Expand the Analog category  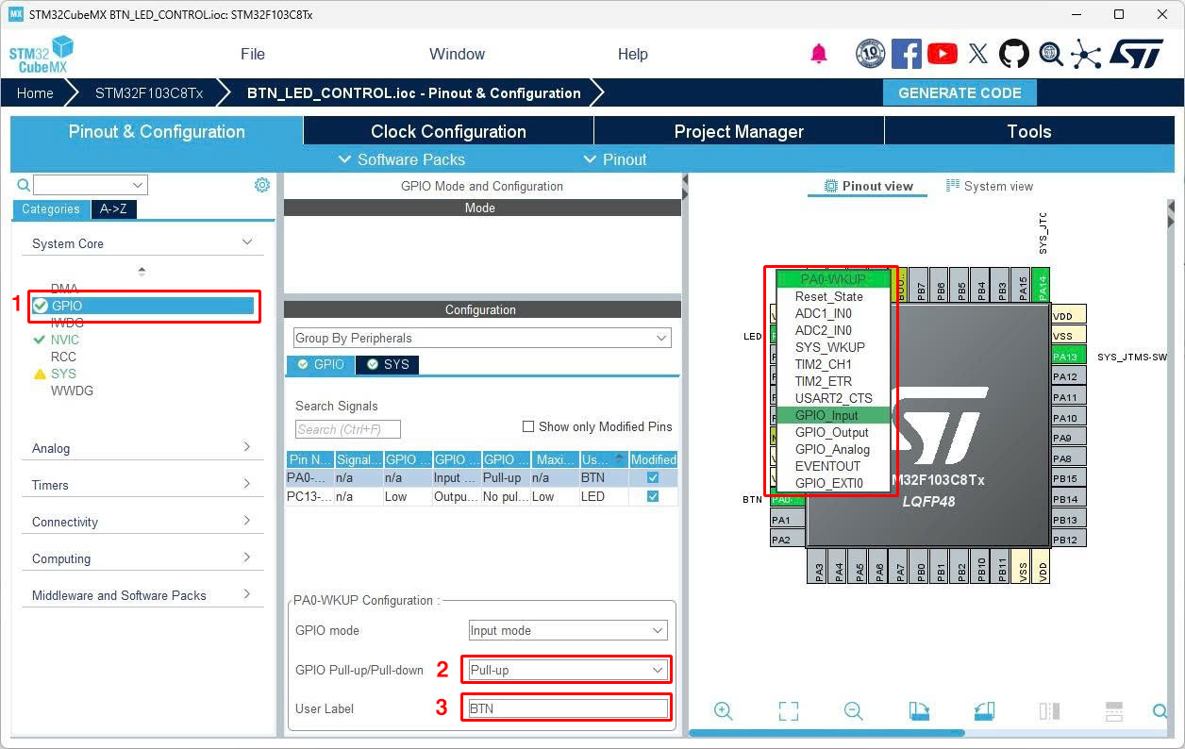coord(247,447)
